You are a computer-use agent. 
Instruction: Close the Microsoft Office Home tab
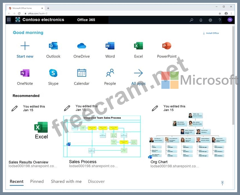pyautogui.click(x=42, y=8)
